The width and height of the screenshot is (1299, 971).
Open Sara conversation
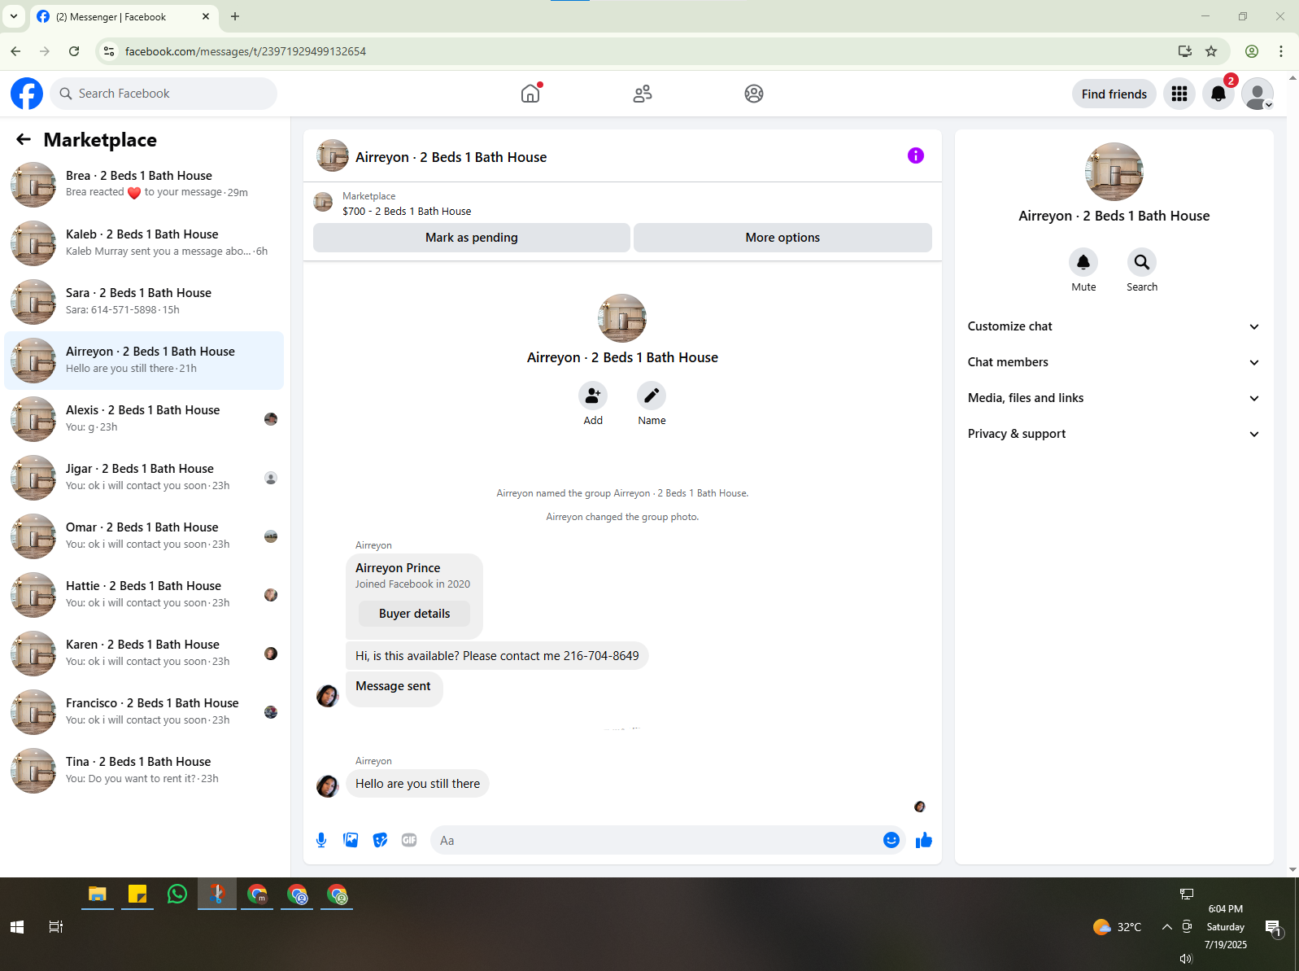[x=144, y=302]
